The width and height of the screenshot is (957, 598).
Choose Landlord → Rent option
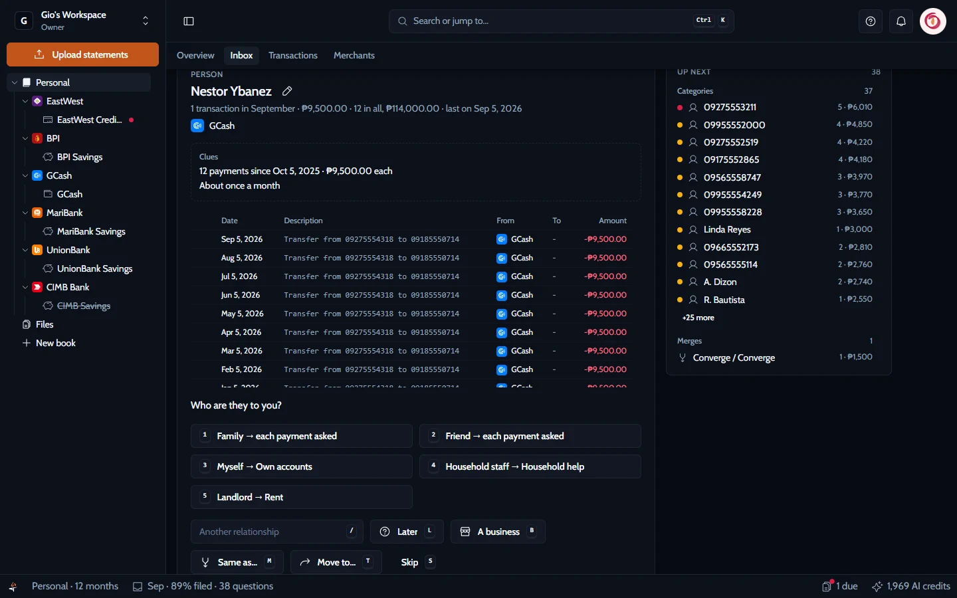pos(302,497)
